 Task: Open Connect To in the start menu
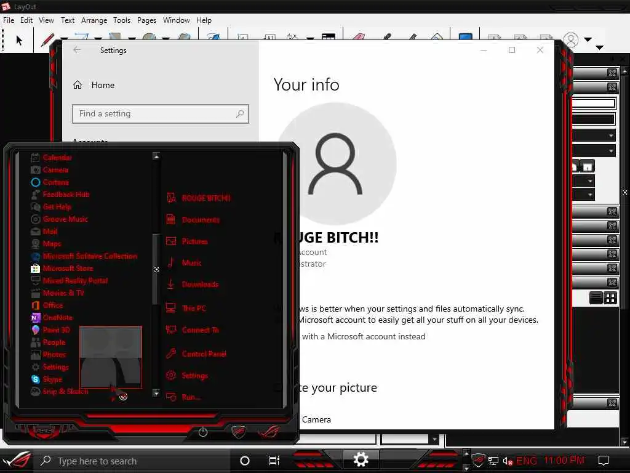click(x=192, y=330)
